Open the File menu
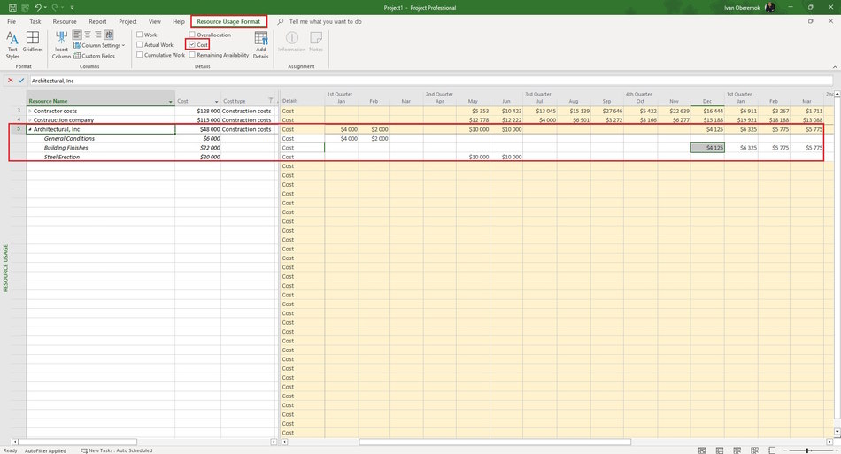The image size is (841, 454). 12,21
